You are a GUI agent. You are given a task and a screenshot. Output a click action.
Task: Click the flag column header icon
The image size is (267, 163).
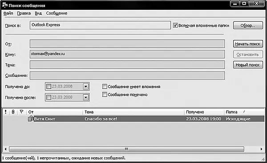(x=21, y=111)
